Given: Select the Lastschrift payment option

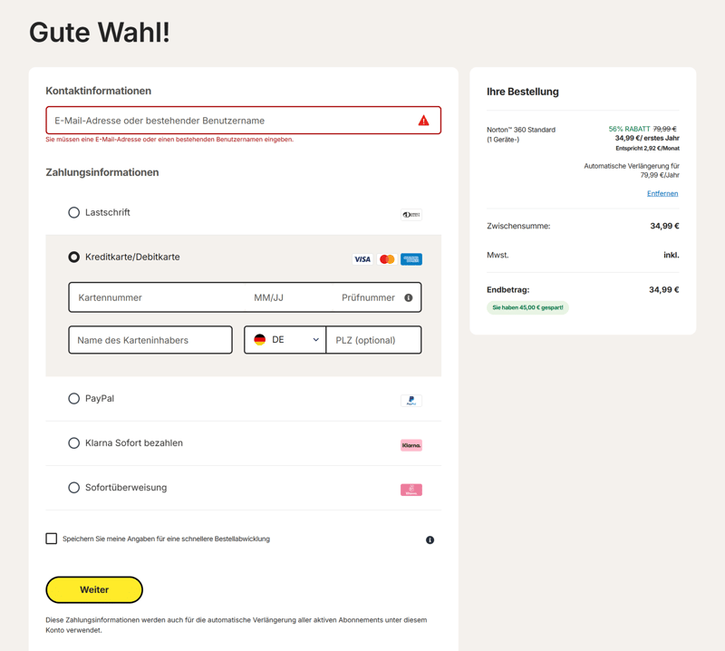Looking at the screenshot, I should click(74, 212).
